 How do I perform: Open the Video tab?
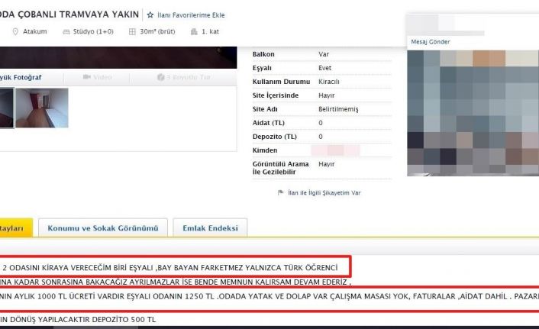[97, 77]
